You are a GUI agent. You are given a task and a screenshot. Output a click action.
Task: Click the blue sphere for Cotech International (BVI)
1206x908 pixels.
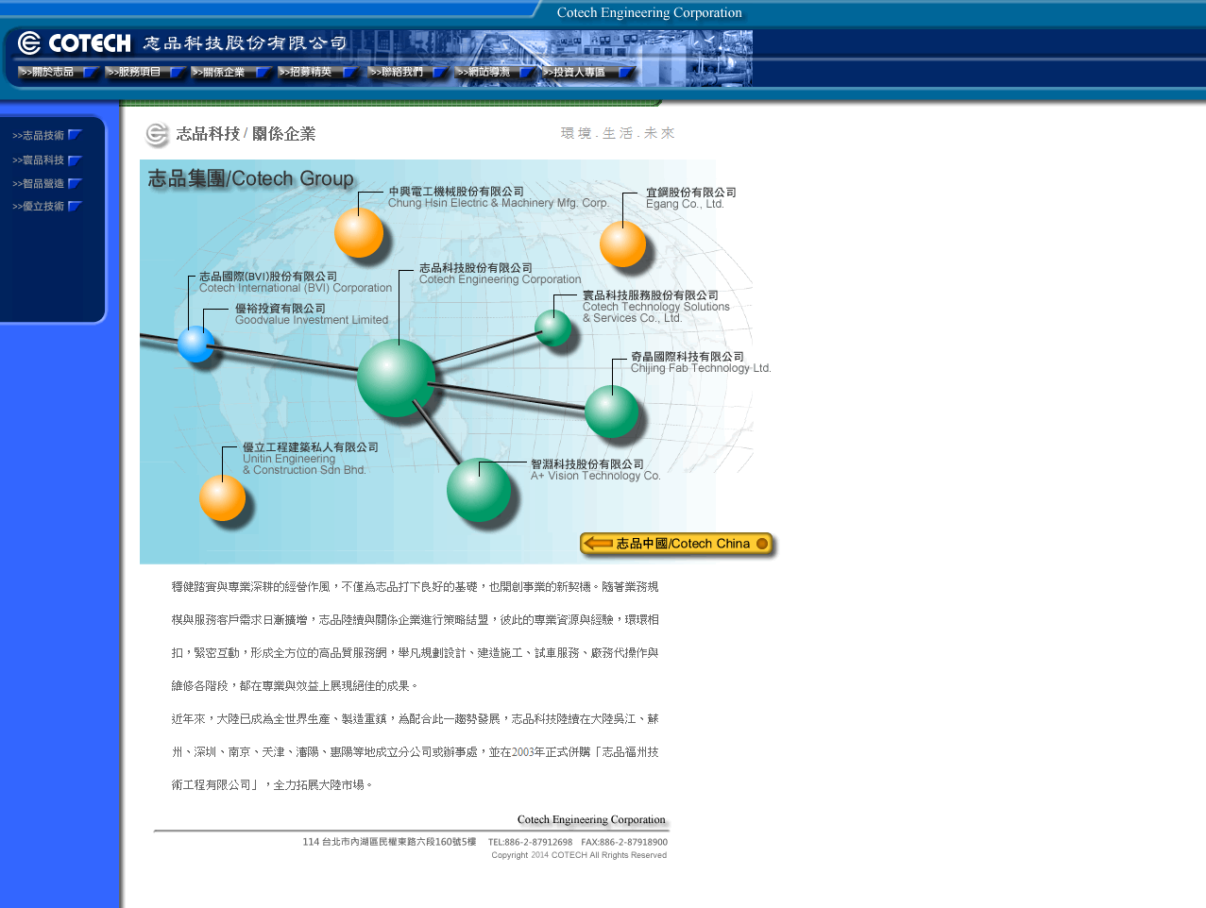[196, 345]
